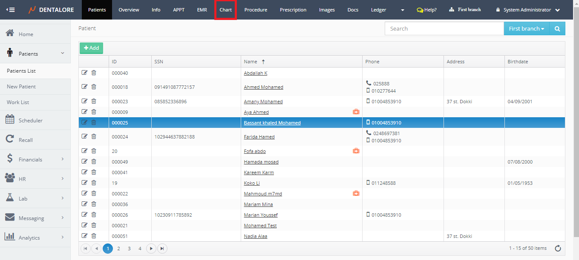Click the medical alert icon for Aya Ahmed
The height and width of the screenshot is (260, 579).
(356, 112)
